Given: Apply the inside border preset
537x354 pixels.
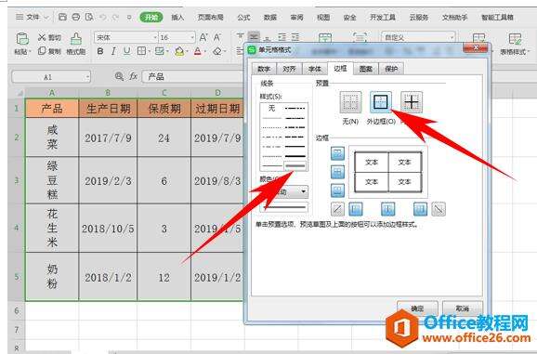Looking at the screenshot, I should (412, 102).
